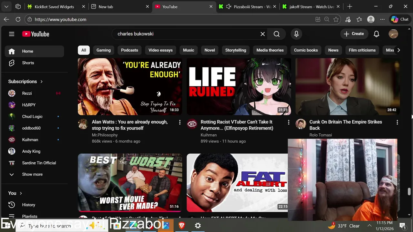Select the Gaming filter chip
This screenshot has width=413, height=232.
coord(104,50)
